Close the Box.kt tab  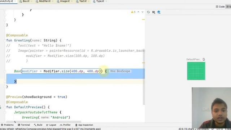click(31, 1)
